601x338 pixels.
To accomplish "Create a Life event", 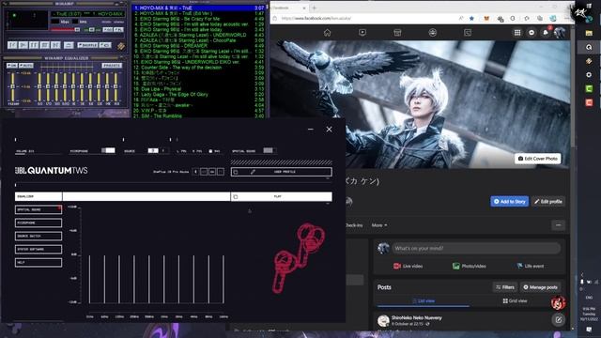I will point(530,266).
